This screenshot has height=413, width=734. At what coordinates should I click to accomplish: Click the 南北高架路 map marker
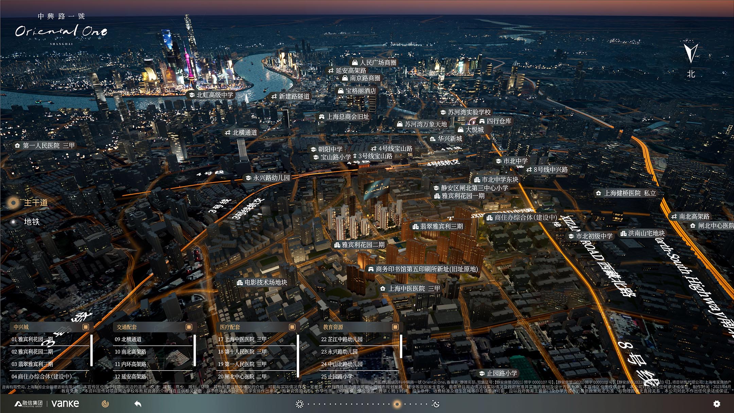click(x=690, y=217)
